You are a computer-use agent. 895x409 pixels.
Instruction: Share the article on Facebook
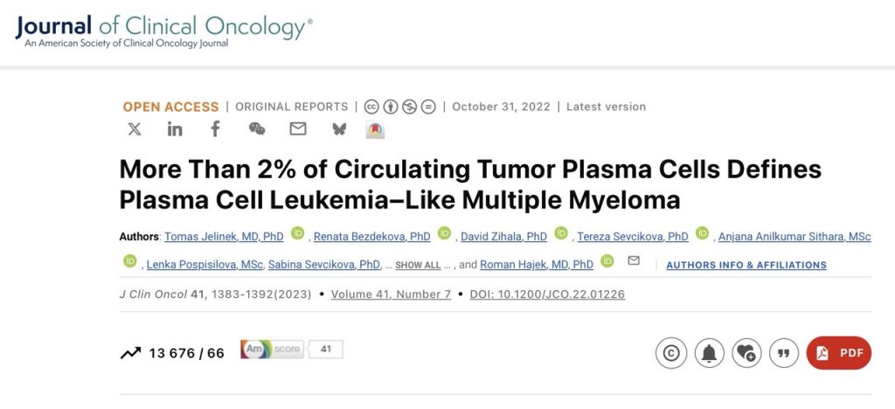click(x=215, y=129)
